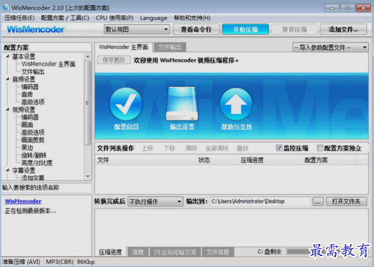Click the 查看命令行 button

point(196,29)
